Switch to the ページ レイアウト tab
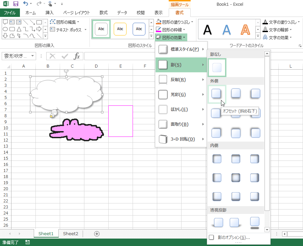 coord(77,13)
